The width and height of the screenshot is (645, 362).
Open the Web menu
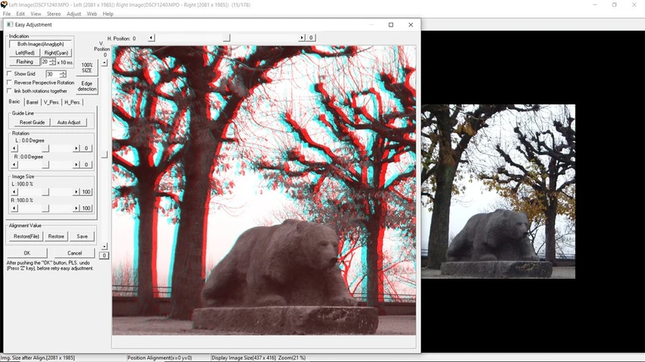[x=92, y=14]
